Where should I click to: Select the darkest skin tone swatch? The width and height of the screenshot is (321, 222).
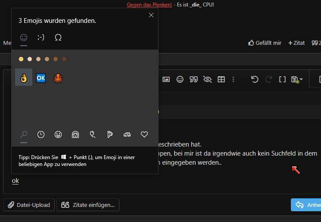click(64, 59)
